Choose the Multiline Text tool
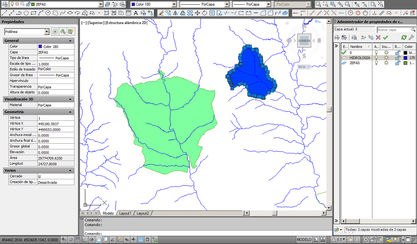Image resolution: width=417 pixels, height=244 pixels. [x=136, y=13]
